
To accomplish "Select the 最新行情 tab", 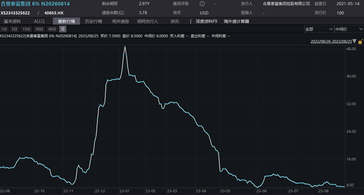I will point(66,21).
